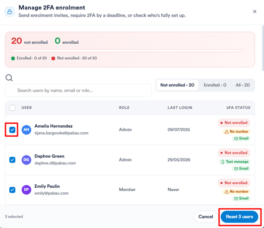Uncheck Daphne Green's row checkbox
The image size is (264, 228).
(12, 160)
